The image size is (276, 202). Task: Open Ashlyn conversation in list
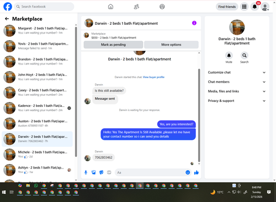(x=37, y=170)
